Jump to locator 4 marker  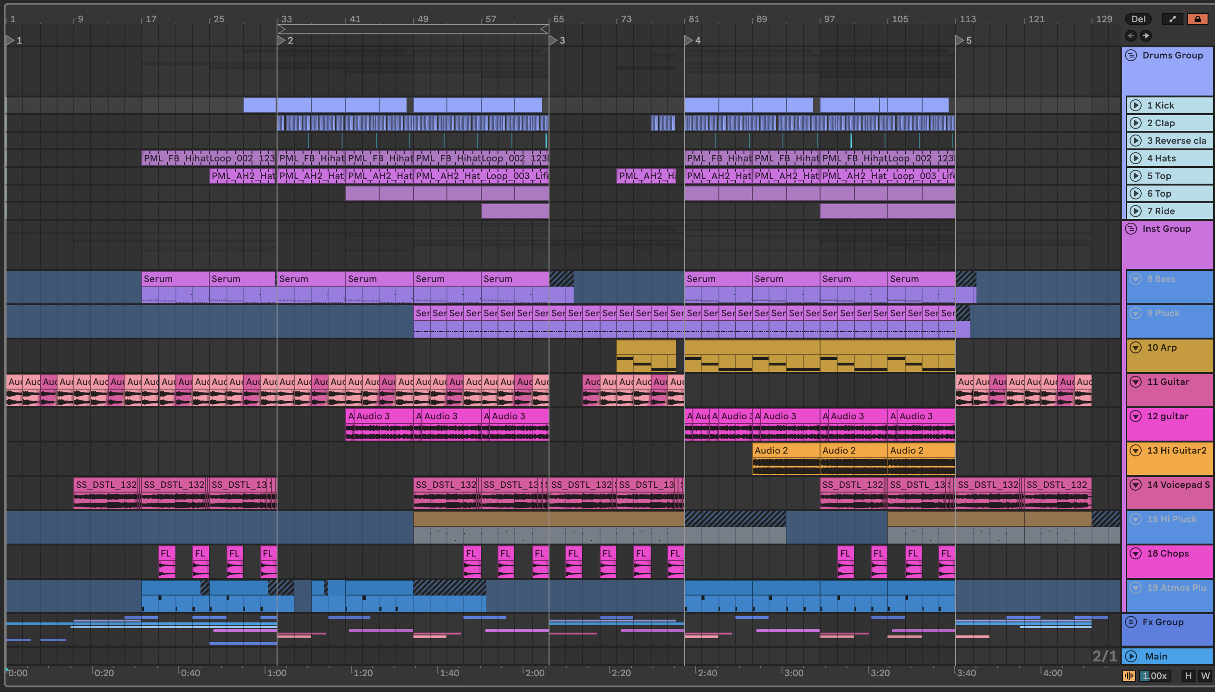point(688,40)
